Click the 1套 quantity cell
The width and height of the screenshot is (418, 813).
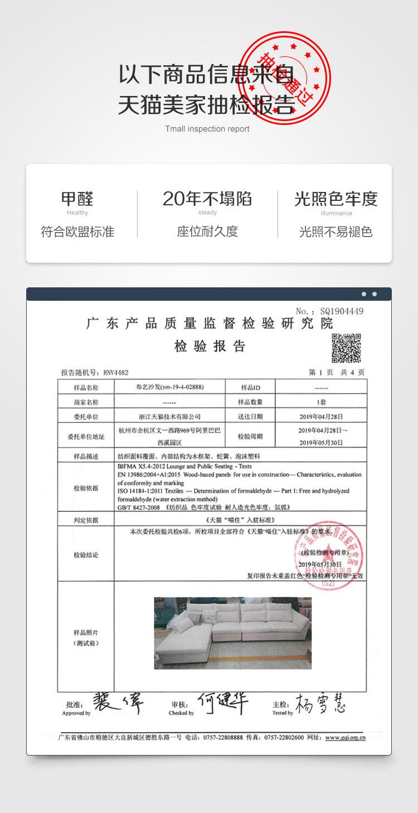pos(322,402)
